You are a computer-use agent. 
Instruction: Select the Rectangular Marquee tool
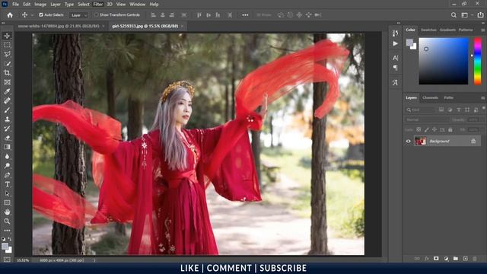(x=7, y=45)
